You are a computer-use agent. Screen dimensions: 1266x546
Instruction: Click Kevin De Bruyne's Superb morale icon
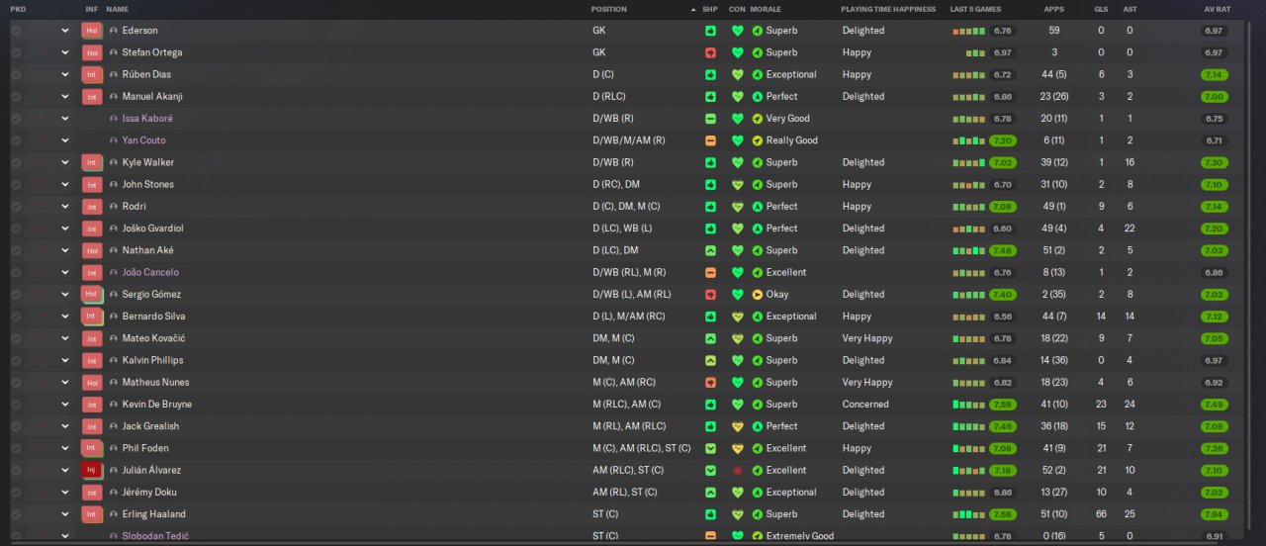(x=758, y=404)
